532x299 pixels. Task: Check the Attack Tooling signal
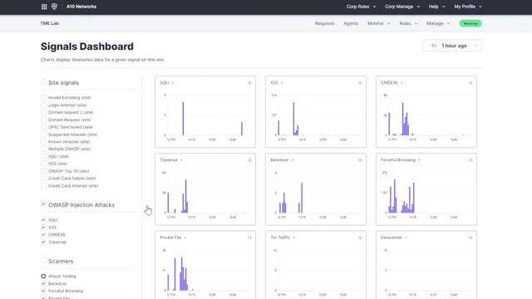[43, 277]
